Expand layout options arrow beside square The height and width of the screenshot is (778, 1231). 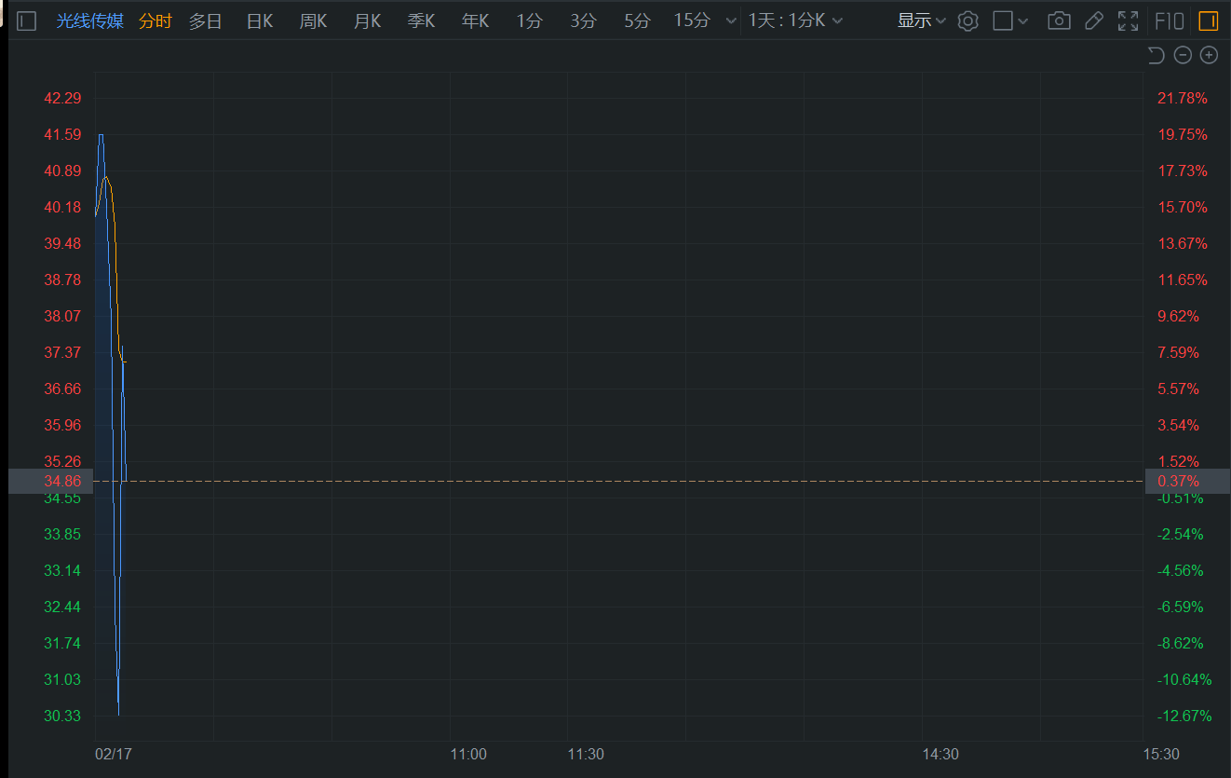pos(1023,20)
